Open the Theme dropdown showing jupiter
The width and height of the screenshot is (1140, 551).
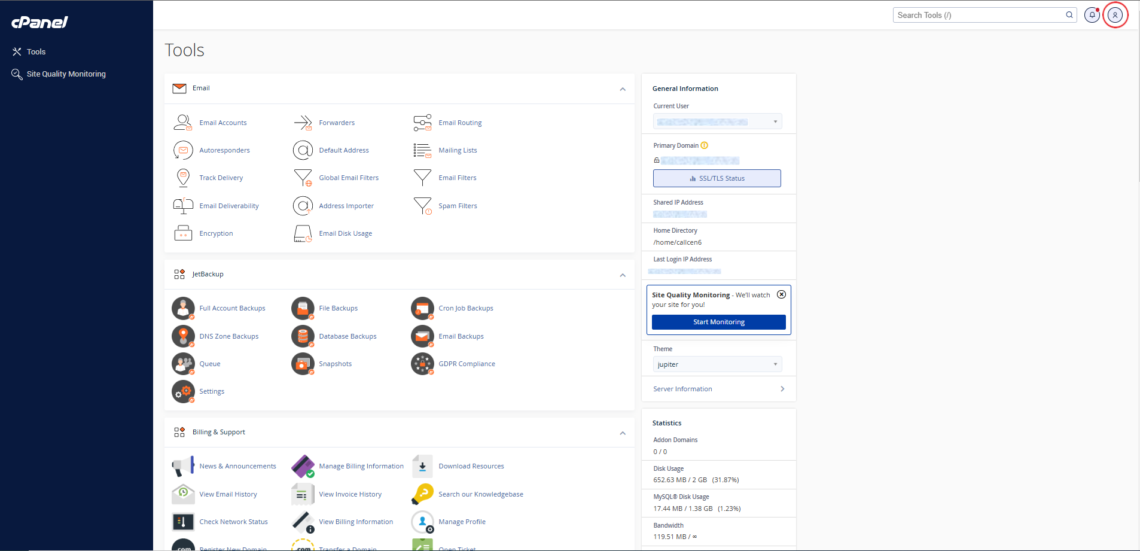pos(717,364)
